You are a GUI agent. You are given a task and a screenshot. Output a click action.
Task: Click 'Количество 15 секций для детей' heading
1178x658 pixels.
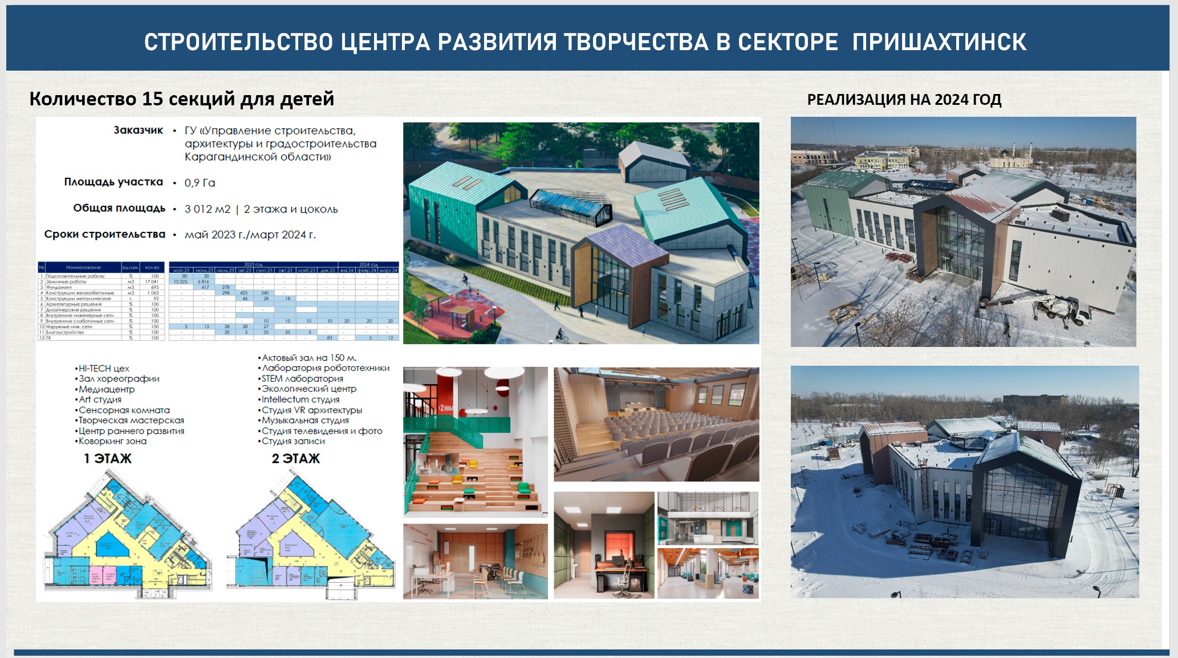coord(181,99)
